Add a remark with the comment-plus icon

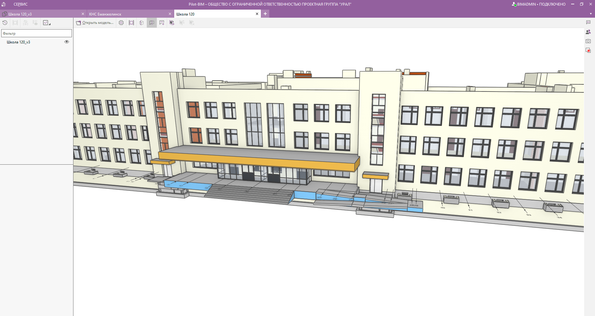coord(162,23)
